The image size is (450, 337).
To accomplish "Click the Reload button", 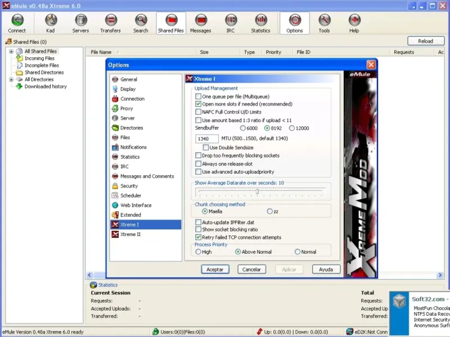I will pos(426,41).
